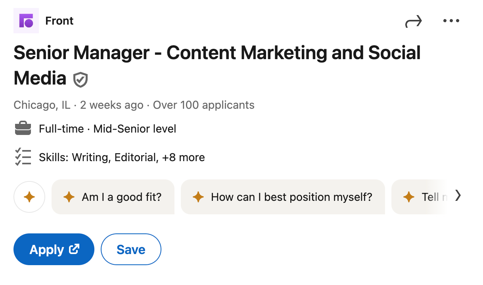This screenshot has height=285, width=483.
Task: Click the sparkle icon inside the fit prompt
Action: pyautogui.click(x=69, y=197)
